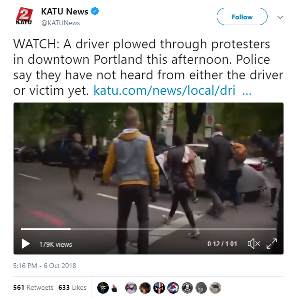Open the tweet options chevron menu
This screenshot has width=299, height=298.
point(280,17)
